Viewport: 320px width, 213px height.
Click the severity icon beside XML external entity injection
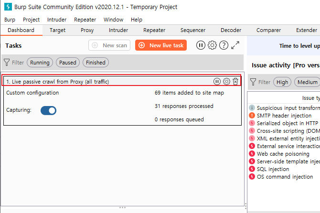point(252,138)
